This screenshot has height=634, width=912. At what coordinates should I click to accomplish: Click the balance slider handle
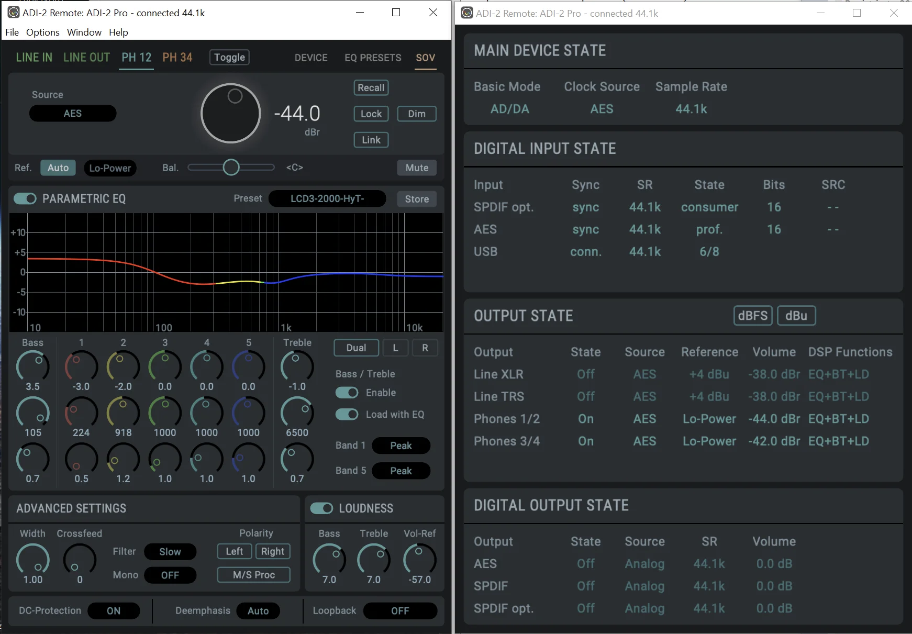click(231, 168)
